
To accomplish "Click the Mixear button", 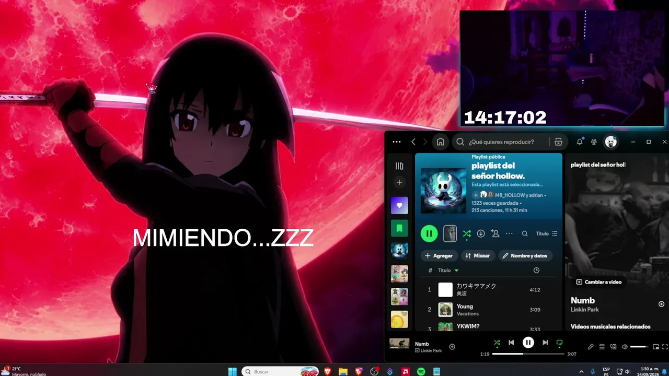I will point(478,256).
